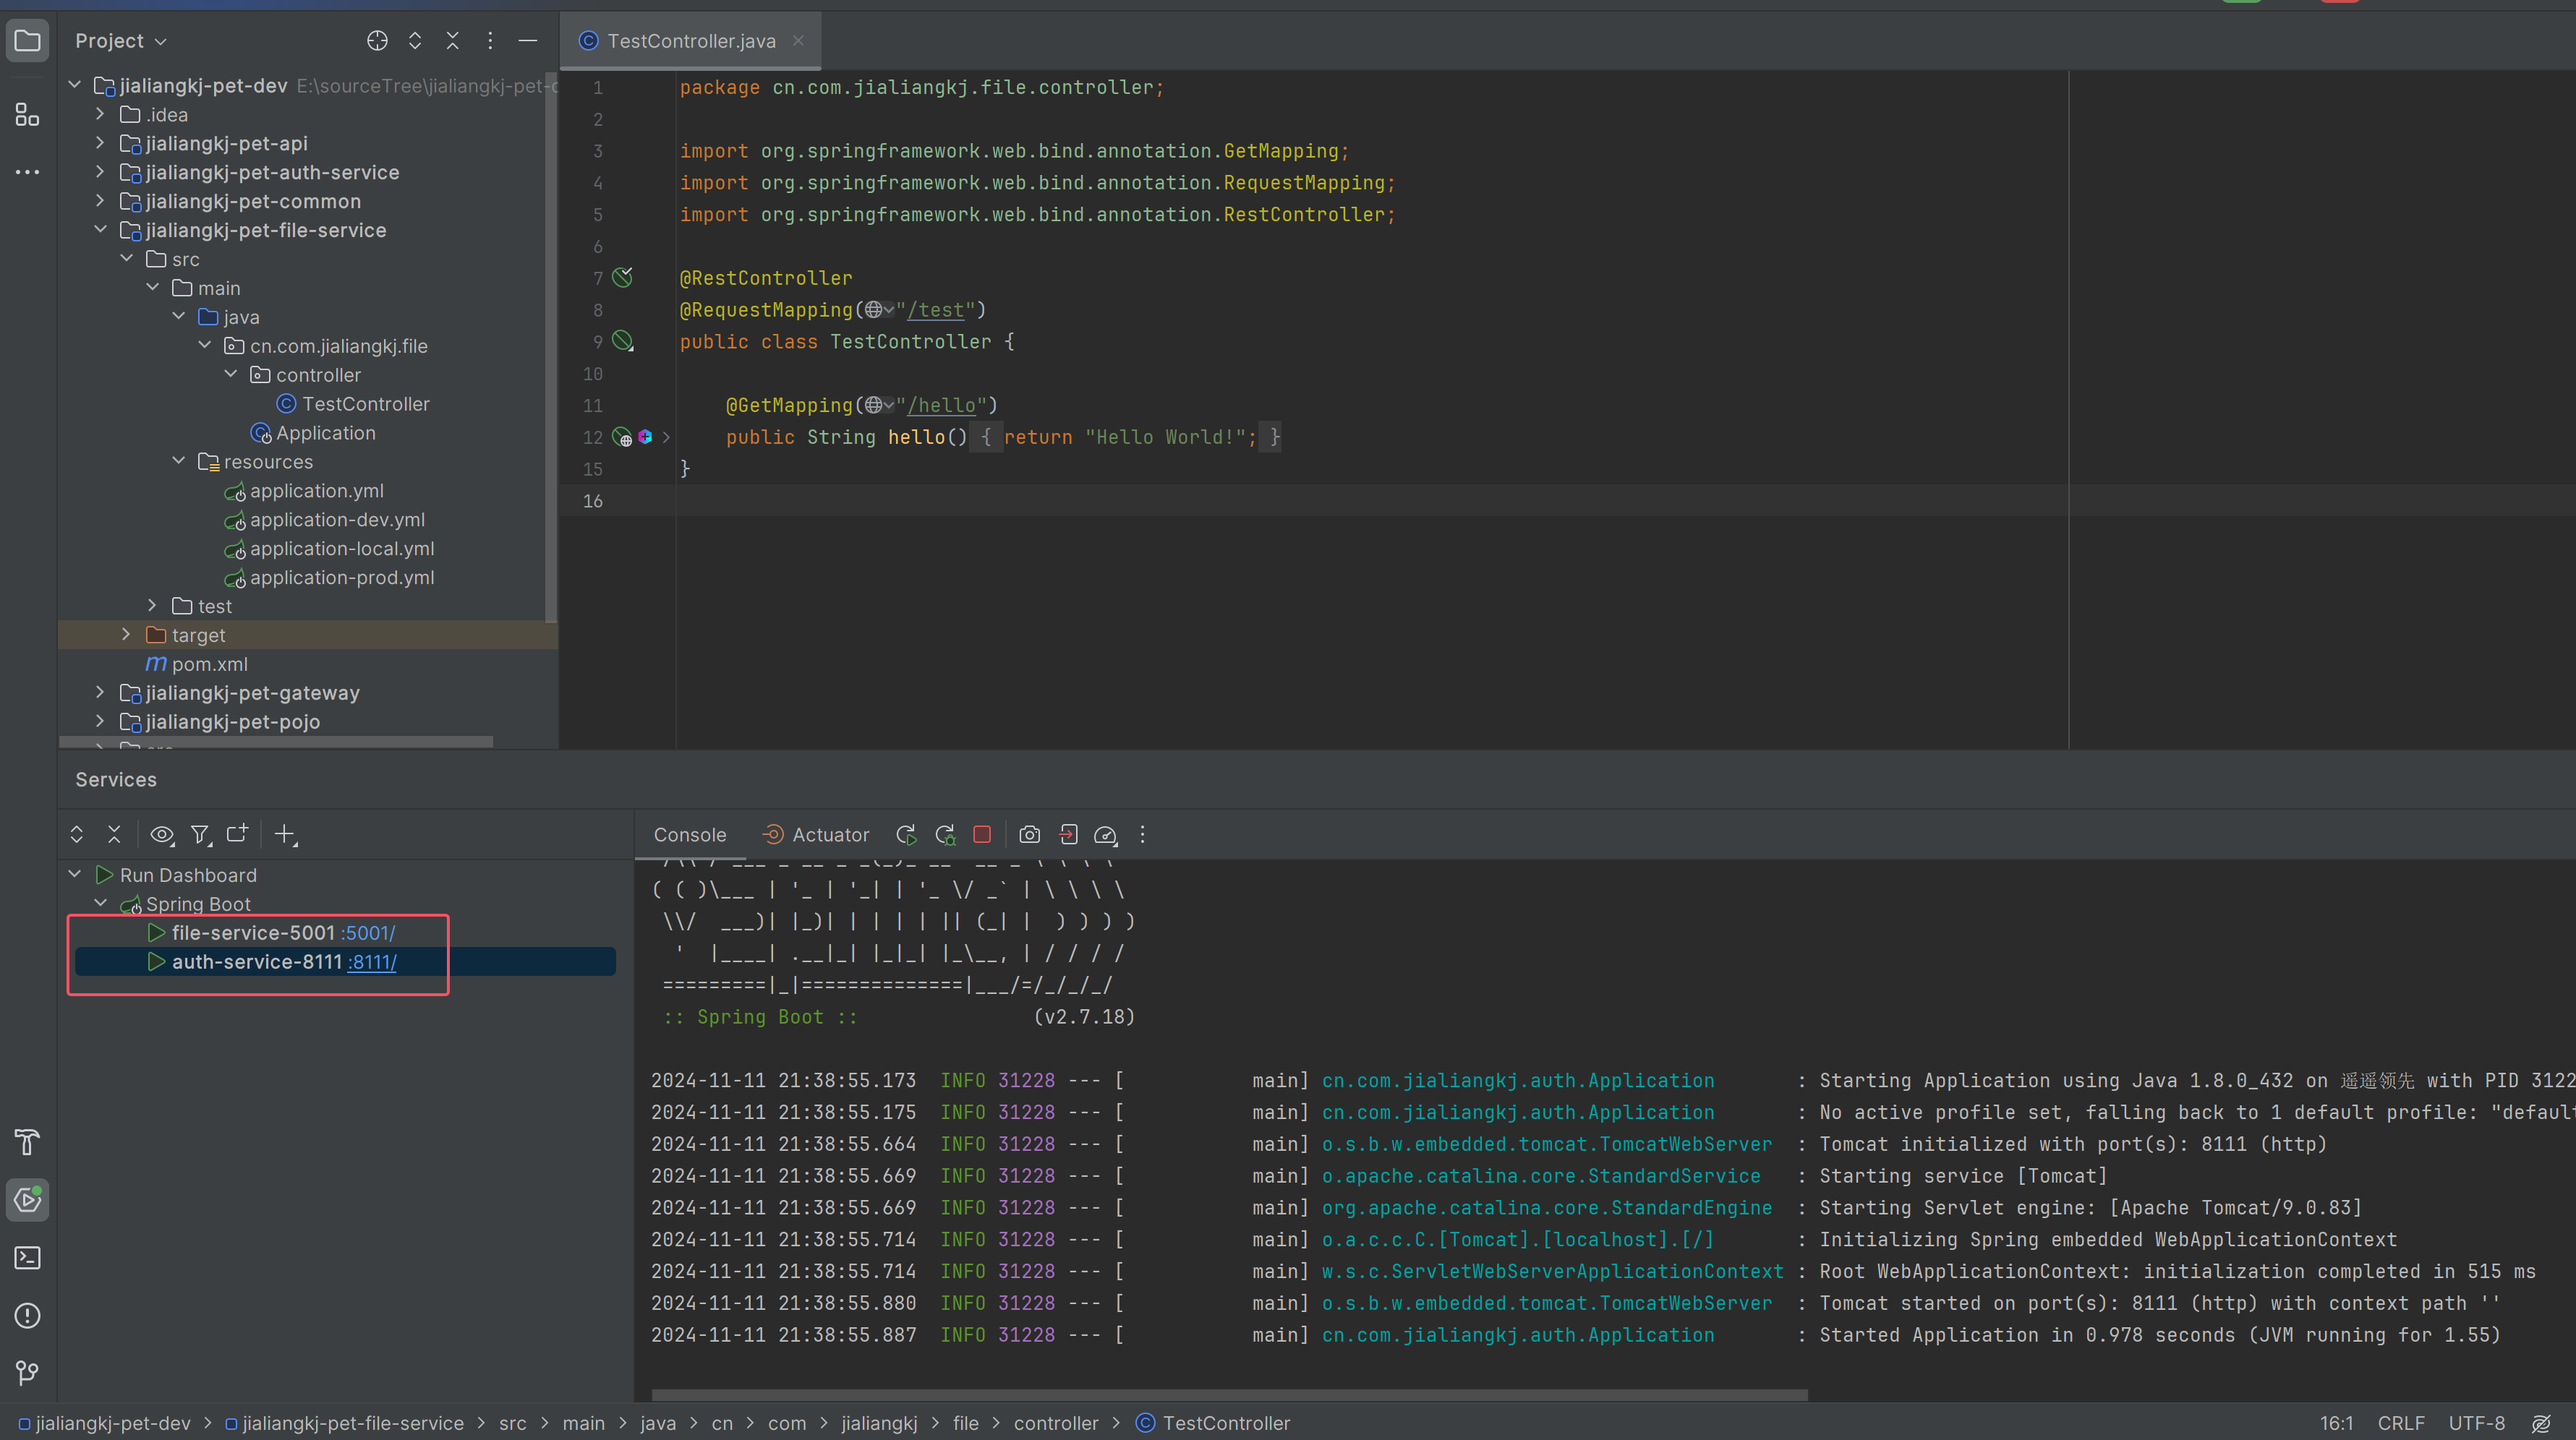Click the UTF-8 encoding widget
Viewport: 2576px width, 1440px height.
coord(2476,1423)
